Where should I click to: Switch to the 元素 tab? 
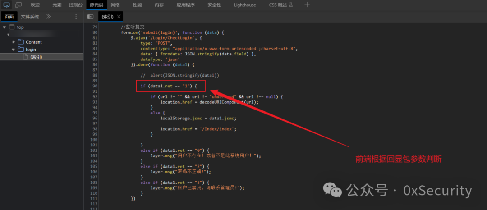tap(57, 5)
